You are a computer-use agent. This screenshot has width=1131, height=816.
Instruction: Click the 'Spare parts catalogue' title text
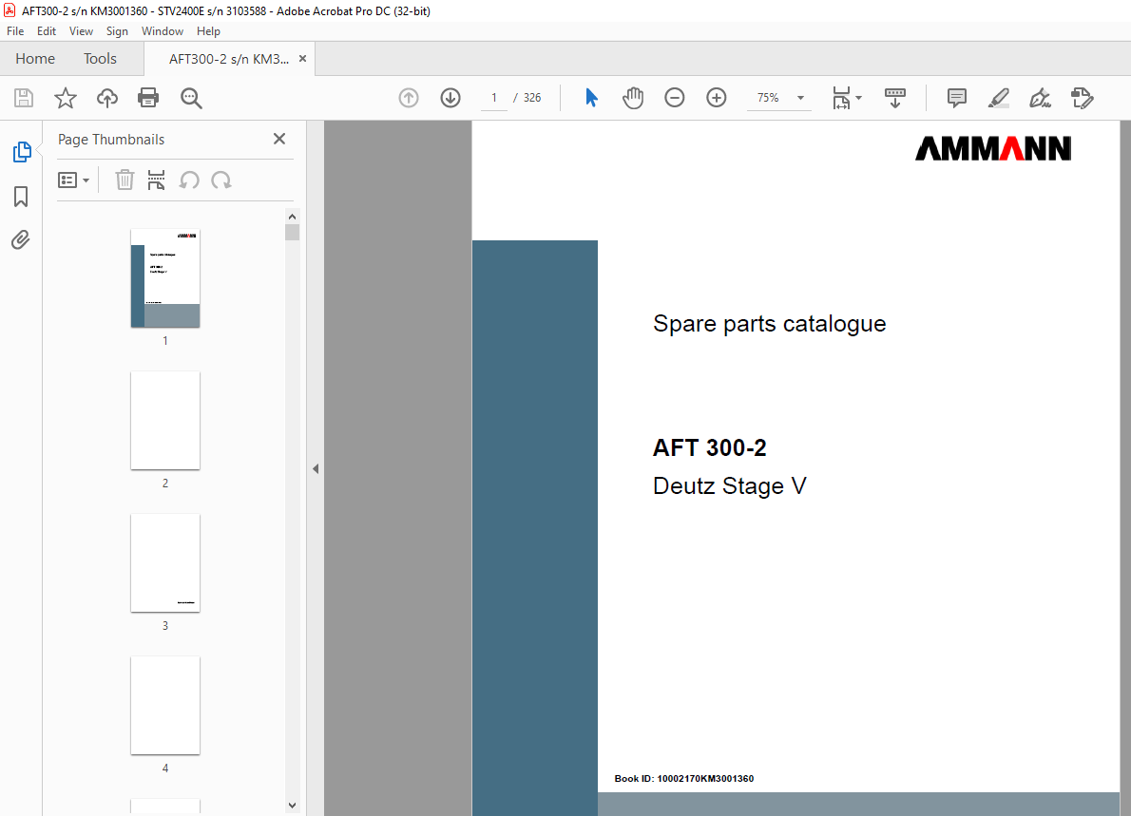coord(769,324)
